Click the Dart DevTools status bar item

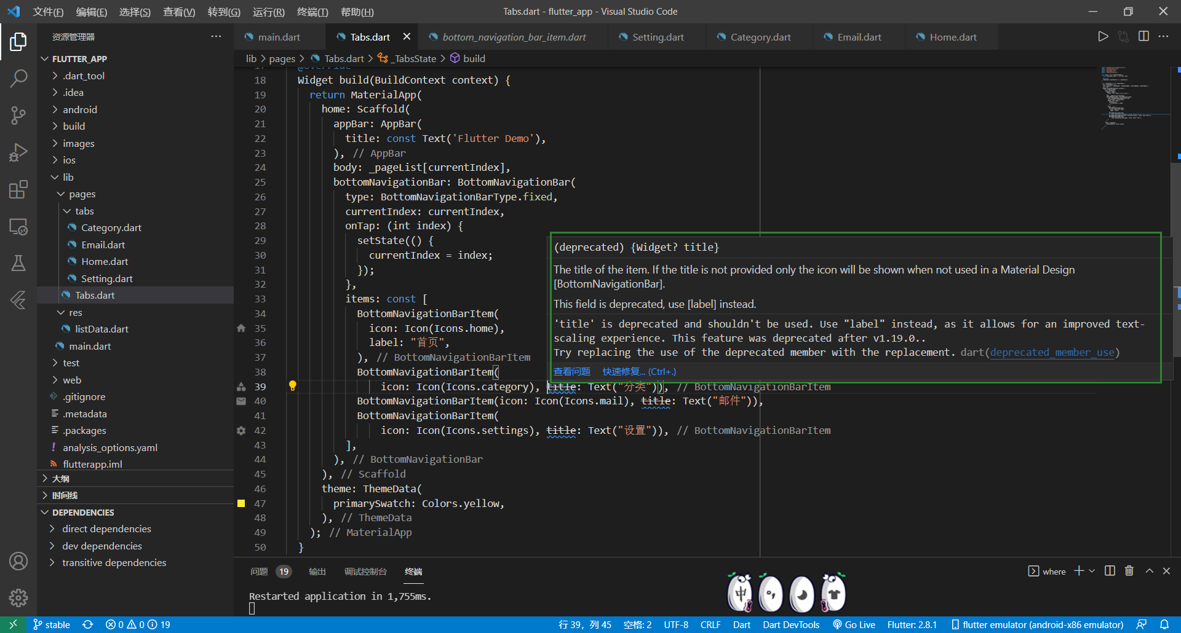coord(791,624)
